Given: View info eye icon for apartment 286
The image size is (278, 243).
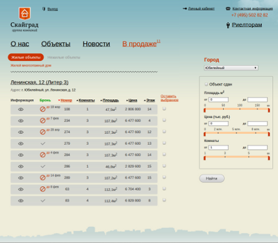Looking at the screenshot, I should [x=20, y=167].
